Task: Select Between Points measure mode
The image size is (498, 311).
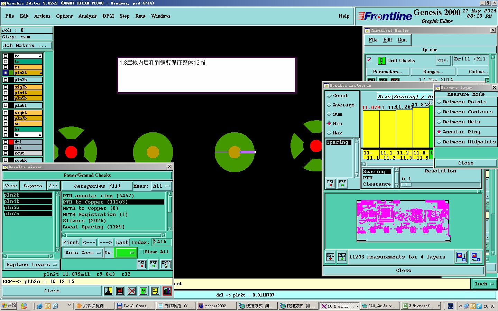Action: coord(439,102)
